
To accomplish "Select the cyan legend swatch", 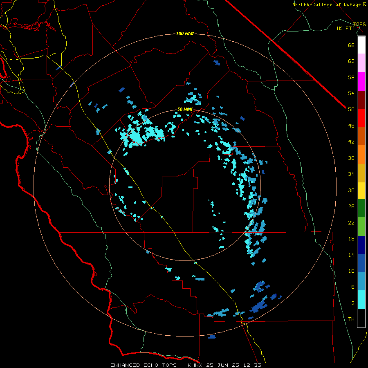I will 361,300.
